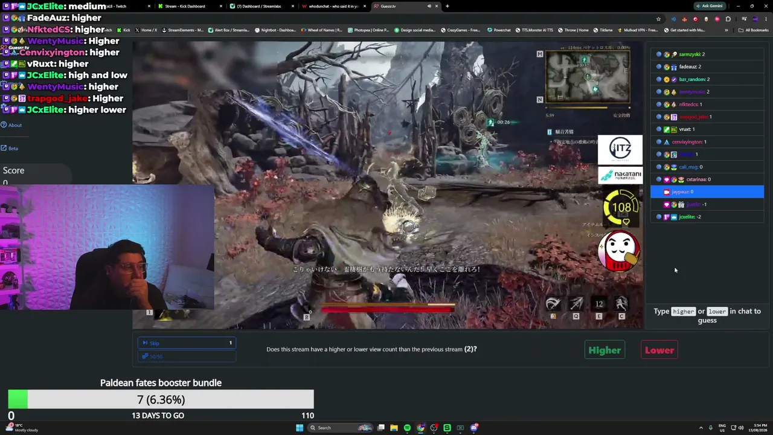Image resolution: width=773 pixels, height=435 pixels.
Task: Click the green Higher button
Action: click(x=605, y=350)
